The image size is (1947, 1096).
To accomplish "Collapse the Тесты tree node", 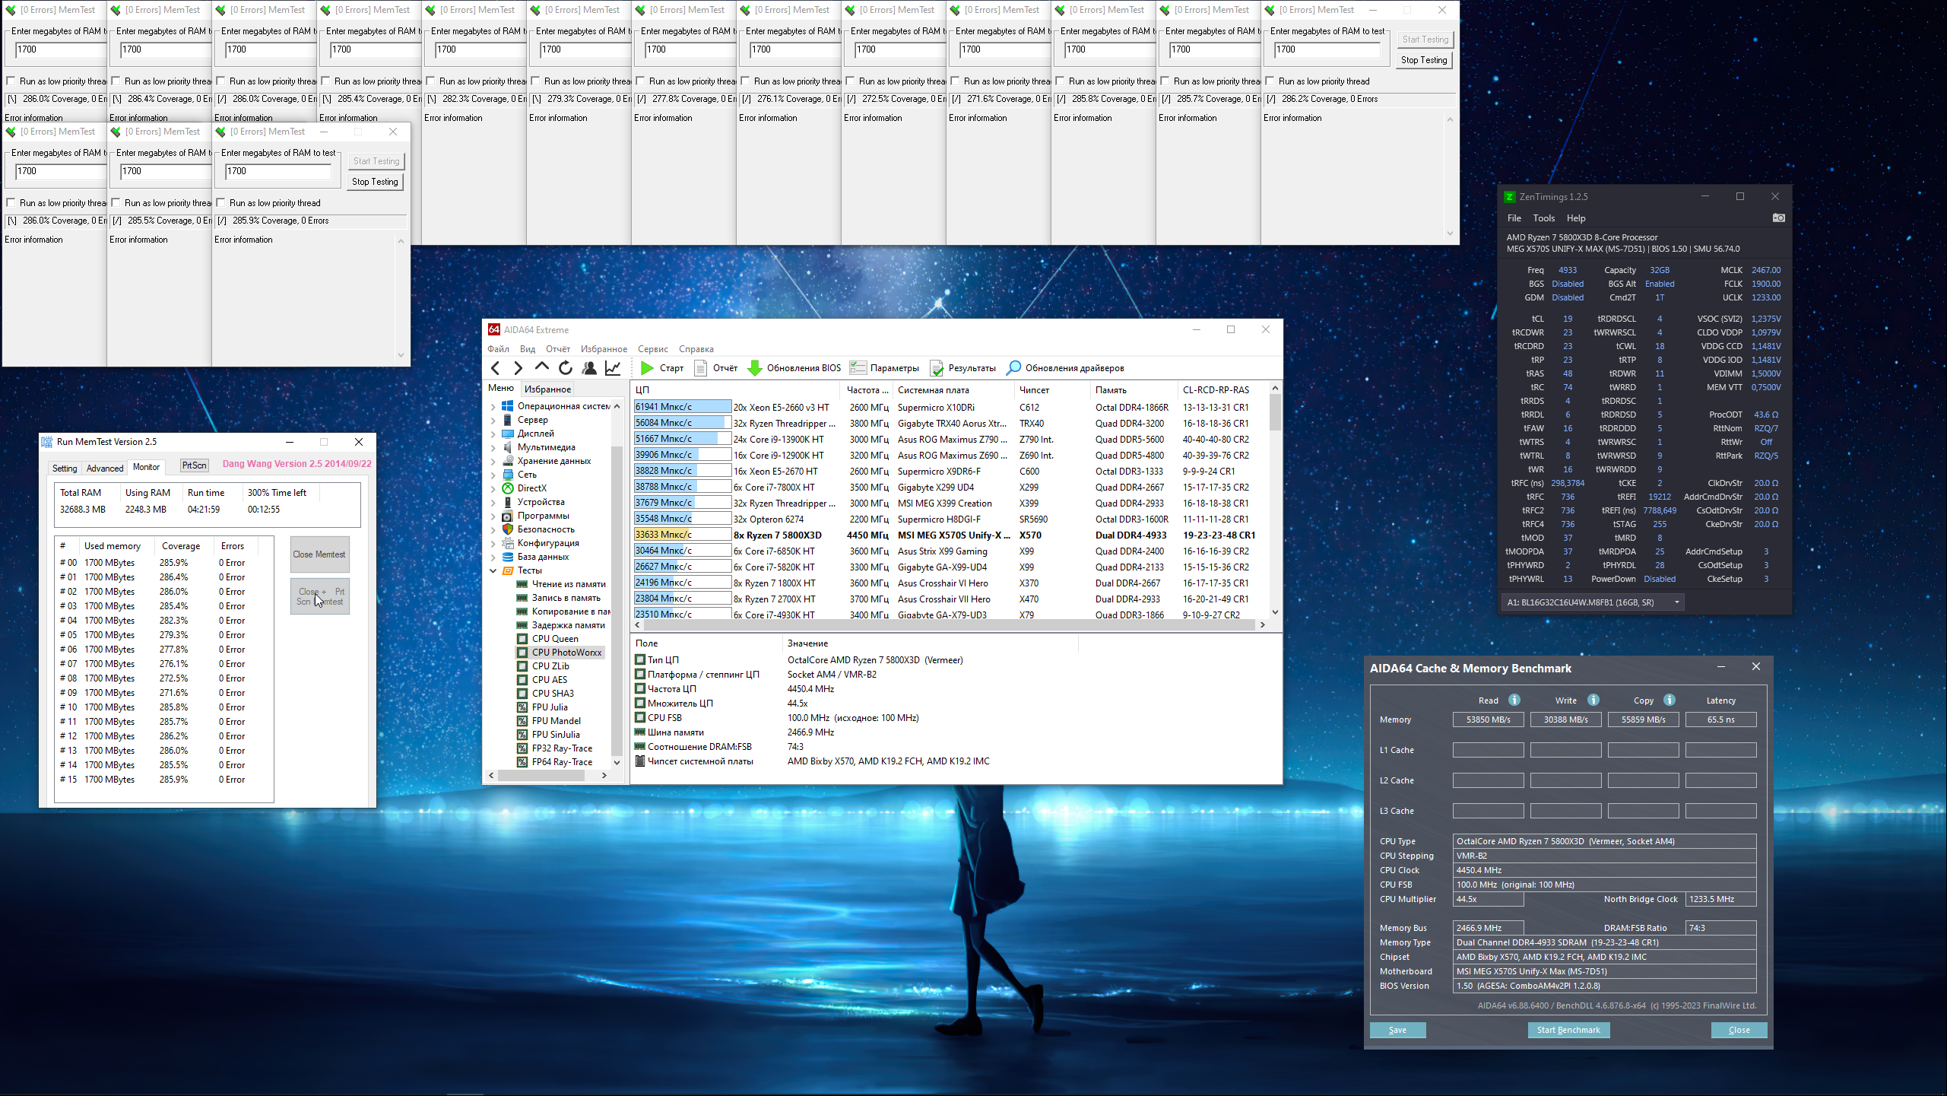I will tap(493, 570).
